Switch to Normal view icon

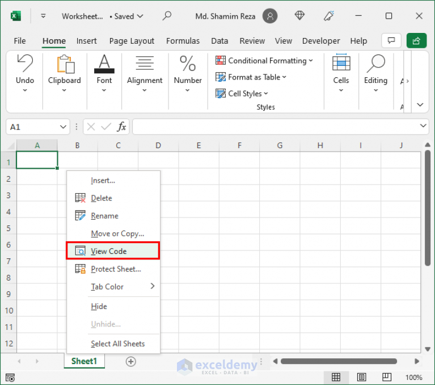(336, 377)
